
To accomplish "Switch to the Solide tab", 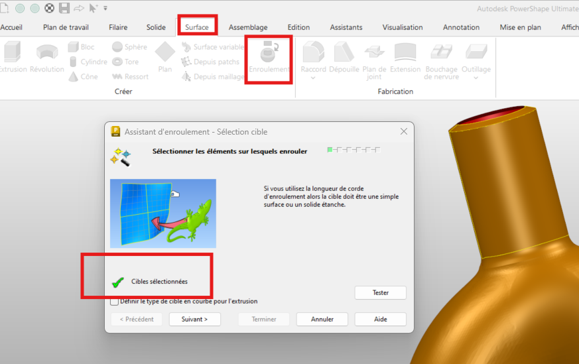I will click(156, 27).
